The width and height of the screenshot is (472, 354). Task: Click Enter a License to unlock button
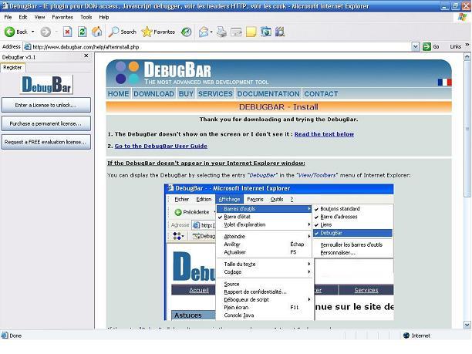pyautogui.click(x=46, y=105)
